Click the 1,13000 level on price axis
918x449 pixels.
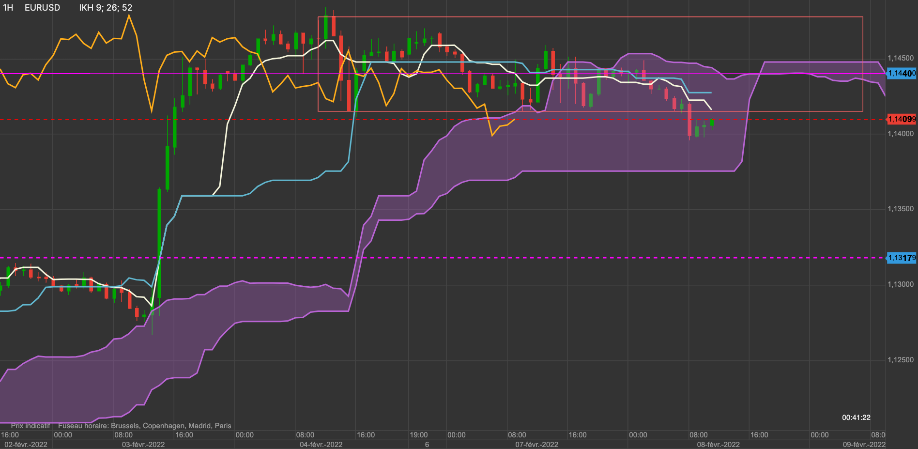(x=901, y=284)
